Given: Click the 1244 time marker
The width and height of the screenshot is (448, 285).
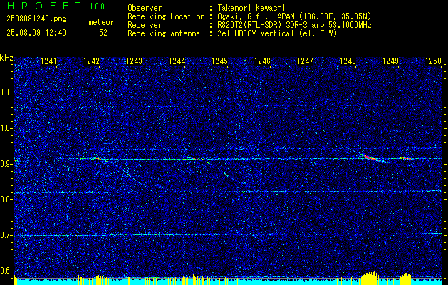Looking at the screenshot, I should point(177,61).
